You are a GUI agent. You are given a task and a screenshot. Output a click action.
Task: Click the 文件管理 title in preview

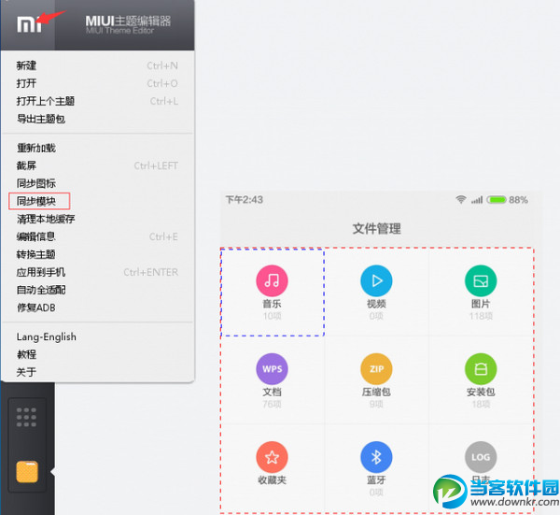tap(377, 229)
